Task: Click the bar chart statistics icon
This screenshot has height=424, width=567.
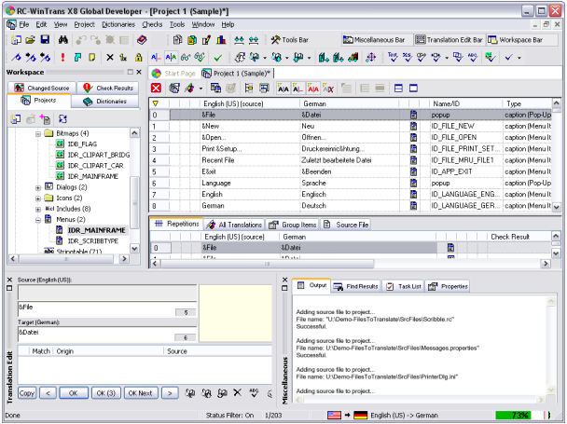Action: click(221, 40)
